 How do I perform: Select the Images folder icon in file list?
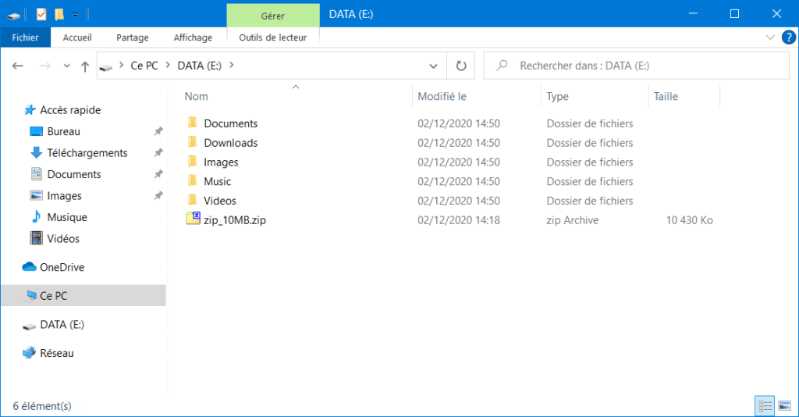point(192,162)
